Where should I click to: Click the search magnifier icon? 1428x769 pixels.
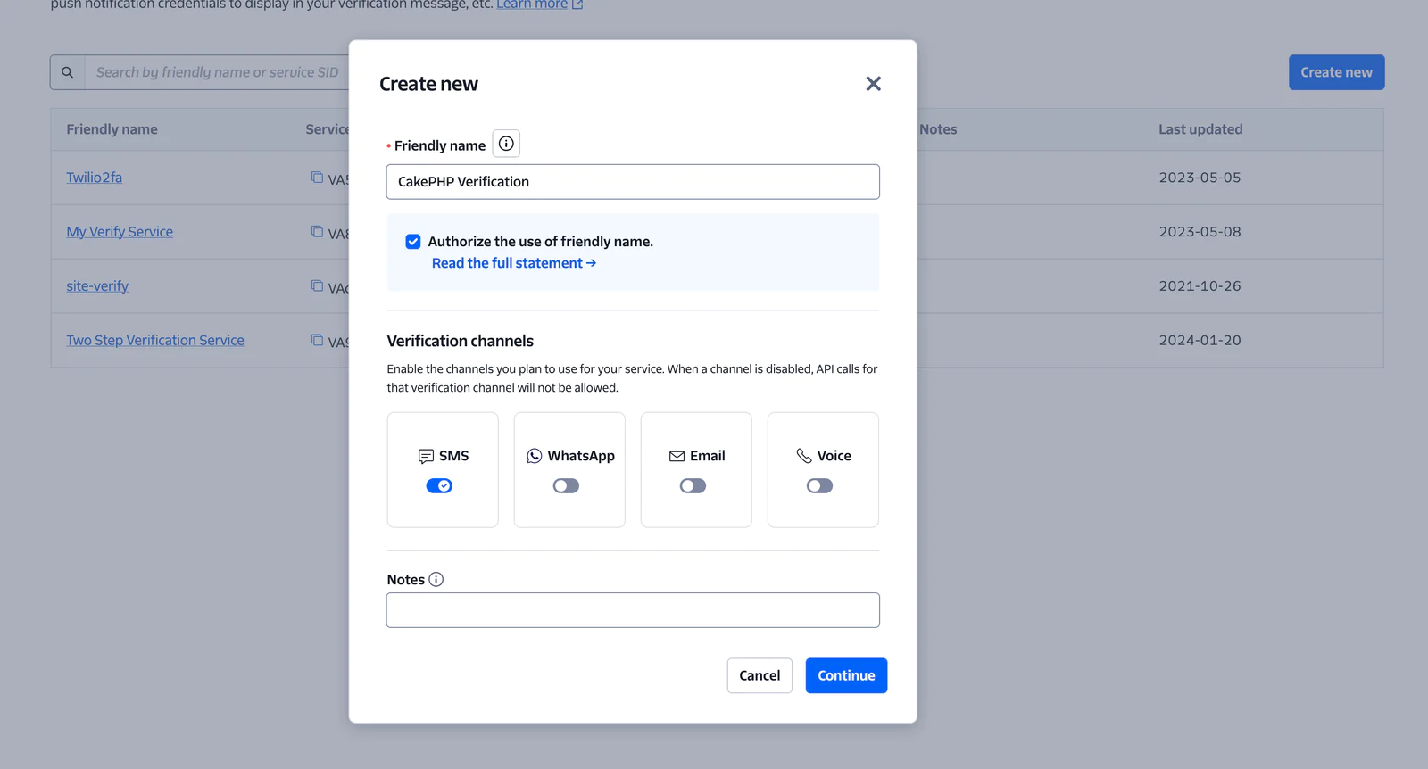pyautogui.click(x=67, y=72)
